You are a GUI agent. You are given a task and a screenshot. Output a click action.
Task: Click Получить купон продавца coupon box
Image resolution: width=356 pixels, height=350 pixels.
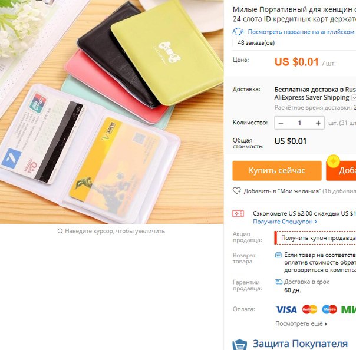pos(315,238)
